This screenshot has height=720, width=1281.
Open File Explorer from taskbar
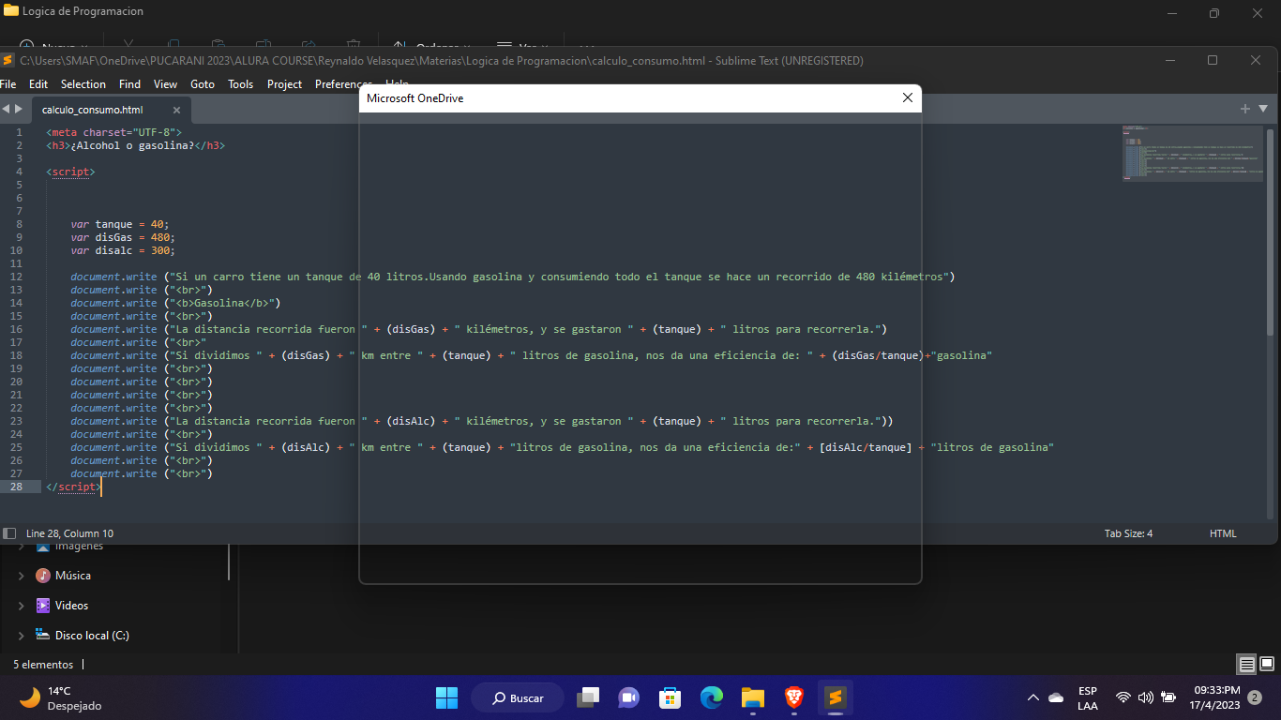[x=753, y=697]
